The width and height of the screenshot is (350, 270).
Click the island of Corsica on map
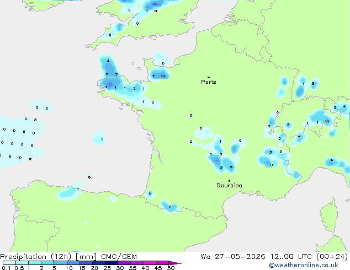click(330, 217)
